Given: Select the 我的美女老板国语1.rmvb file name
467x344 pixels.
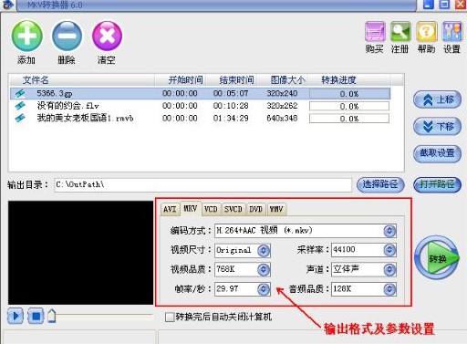Looking at the screenshot, I should point(85,118).
